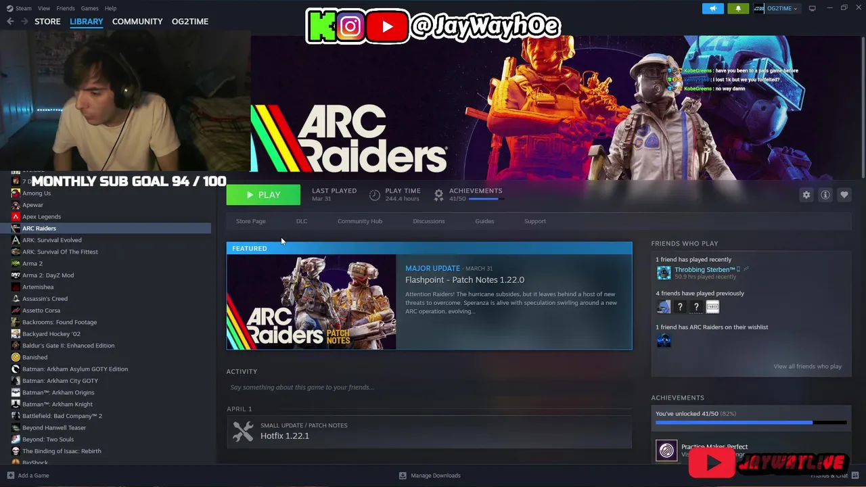Image resolution: width=866 pixels, height=487 pixels.
Task: Select Baldur's Gate II: Enhanced Edition
Action: click(68, 346)
